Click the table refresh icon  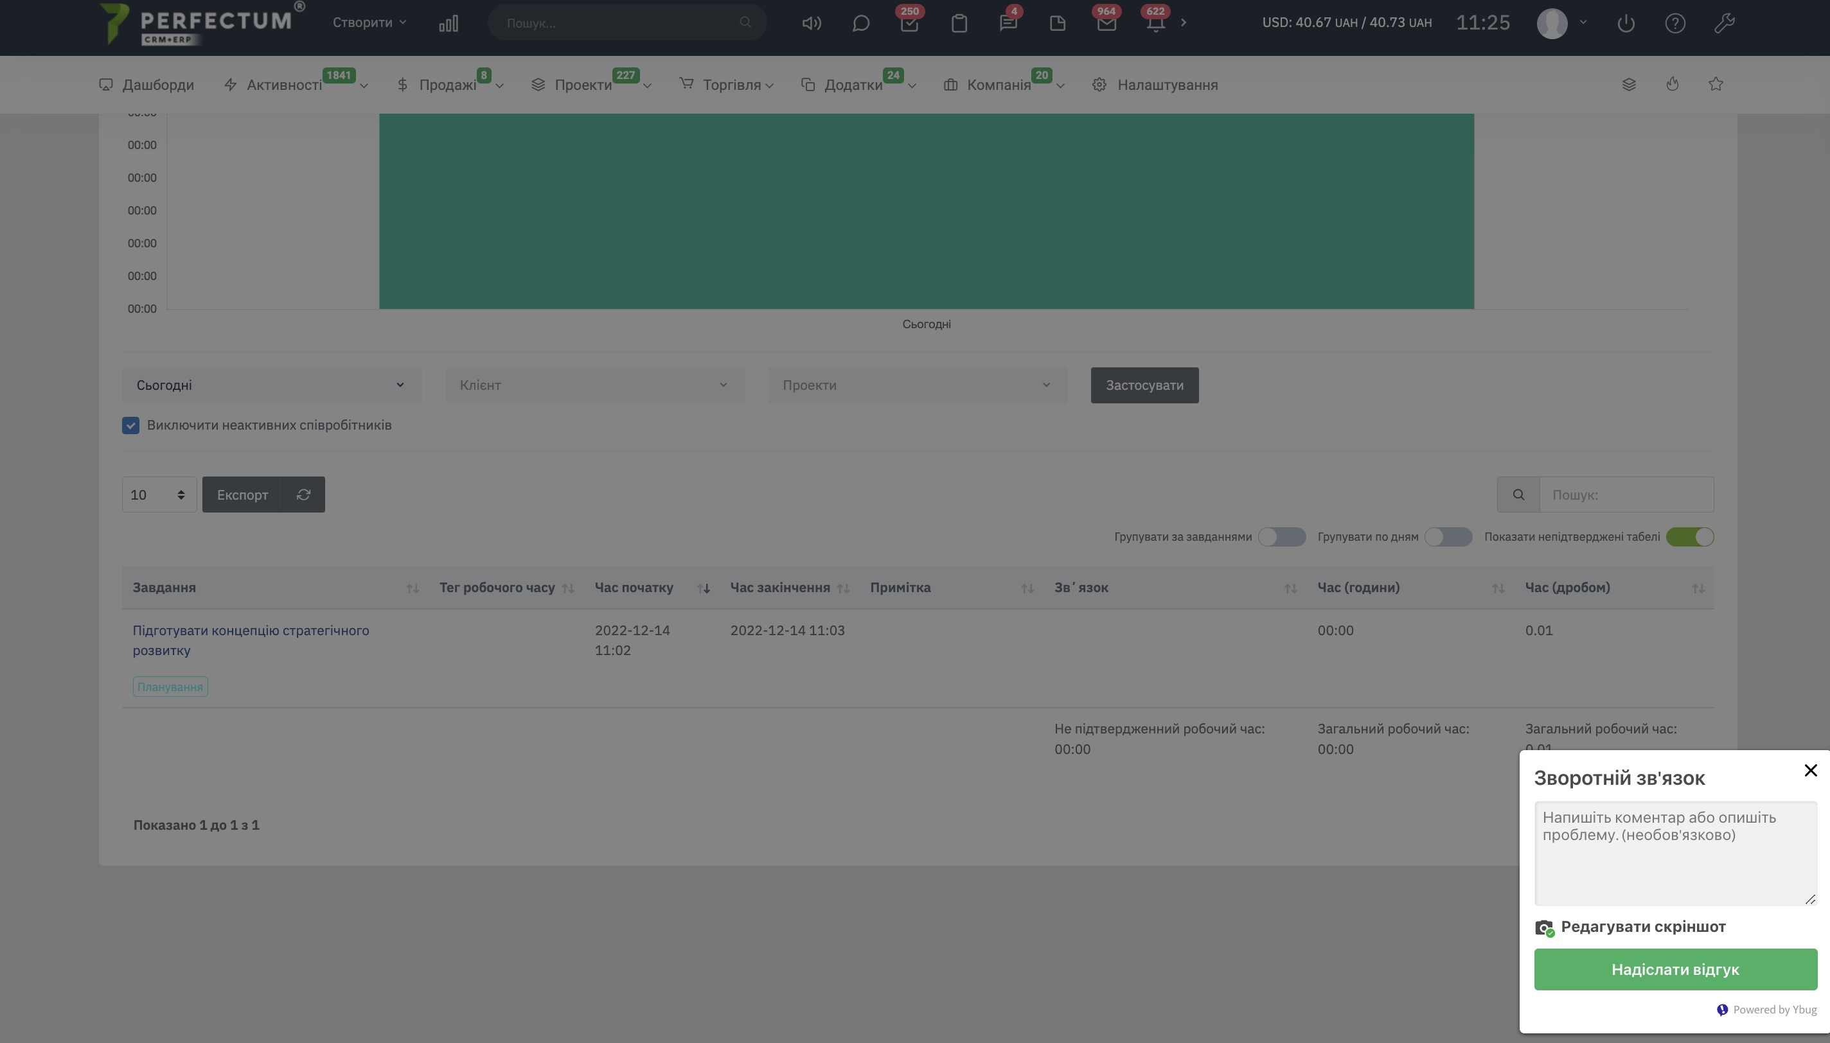coord(304,495)
